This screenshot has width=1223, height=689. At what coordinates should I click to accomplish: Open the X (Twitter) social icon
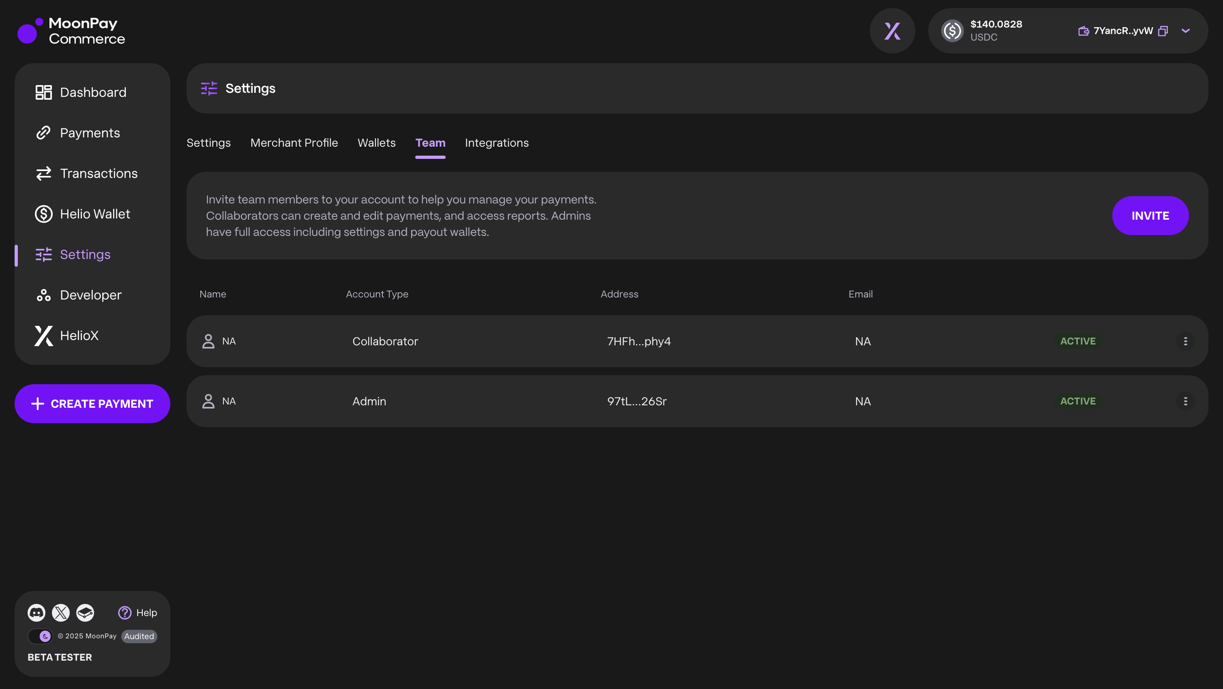point(61,613)
